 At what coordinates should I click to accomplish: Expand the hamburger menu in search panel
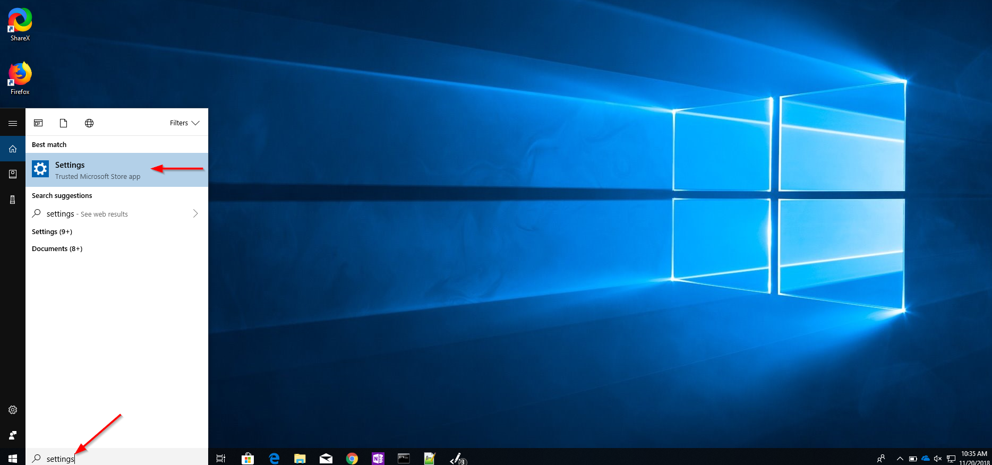(13, 123)
